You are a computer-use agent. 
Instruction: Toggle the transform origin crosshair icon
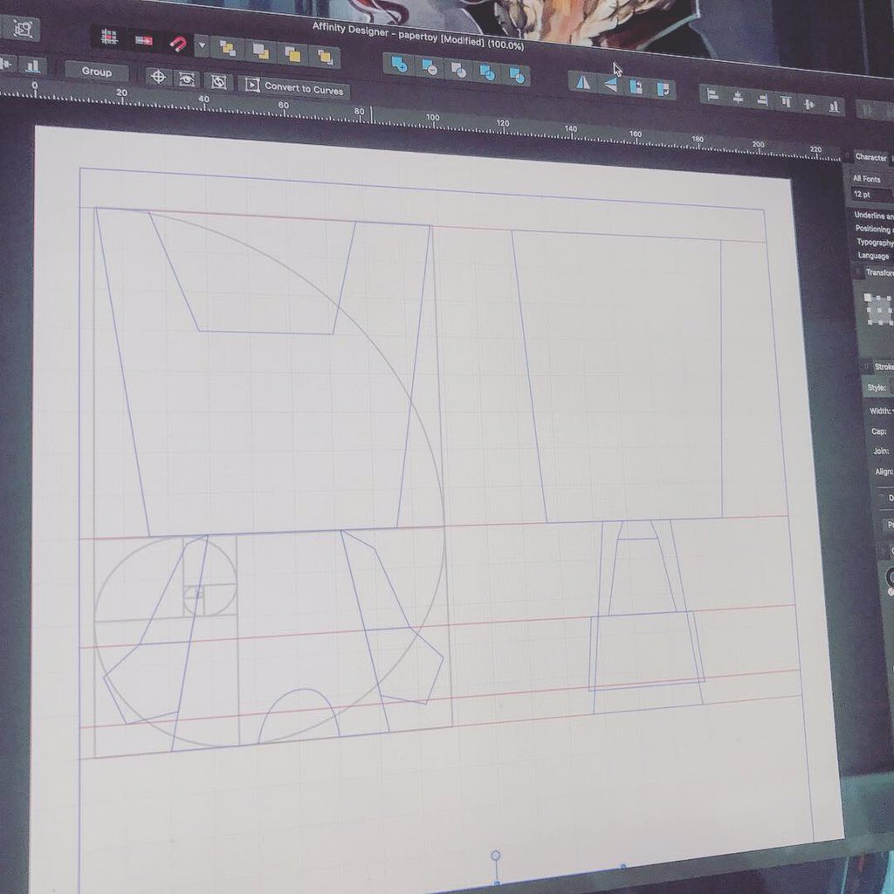click(x=159, y=77)
